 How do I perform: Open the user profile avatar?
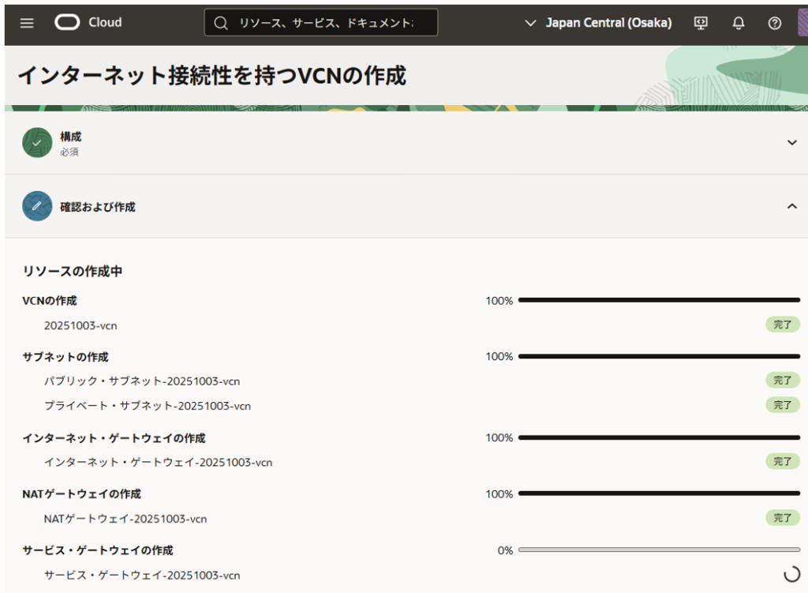point(802,23)
